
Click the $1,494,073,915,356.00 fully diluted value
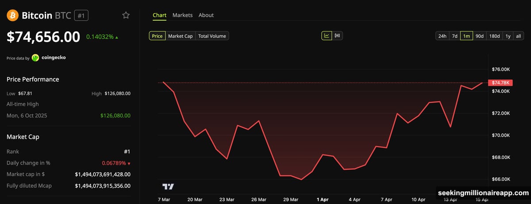click(x=103, y=186)
